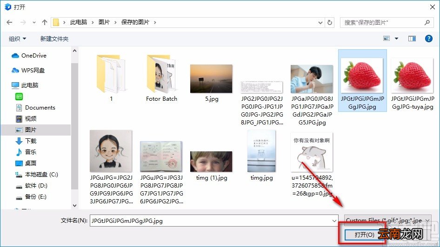Screen dimensions: 440x247
Task: Open 备份 (E:) drive
Action: [x=31, y=196]
